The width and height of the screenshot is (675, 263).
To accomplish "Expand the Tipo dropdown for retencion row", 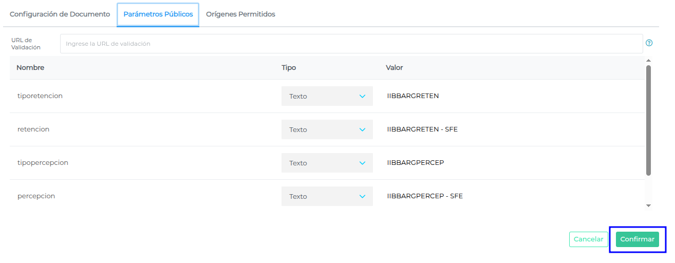I will [327, 129].
